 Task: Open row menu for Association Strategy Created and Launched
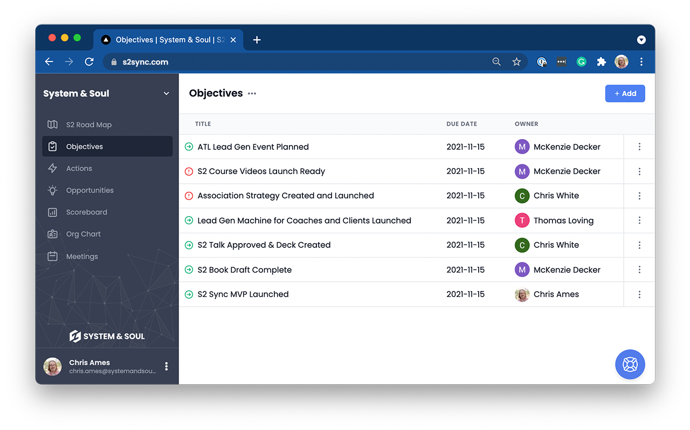pos(639,196)
